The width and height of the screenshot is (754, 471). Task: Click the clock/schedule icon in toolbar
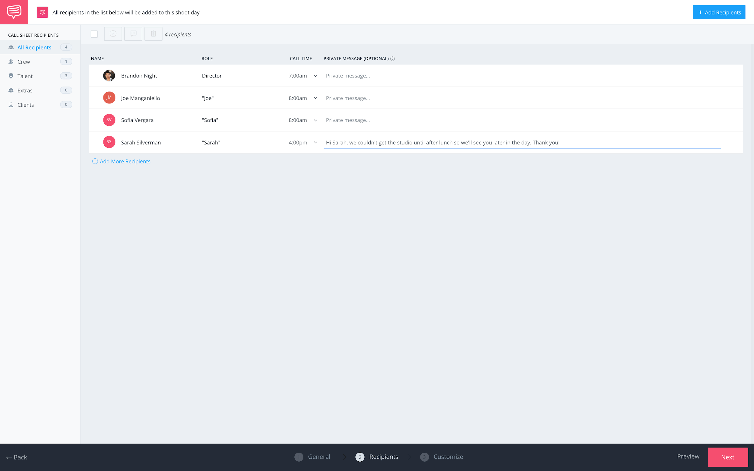(113, 34)
